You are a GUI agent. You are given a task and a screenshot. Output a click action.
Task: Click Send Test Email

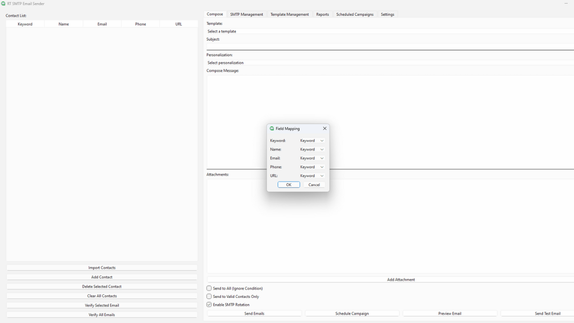click(548, 313)
